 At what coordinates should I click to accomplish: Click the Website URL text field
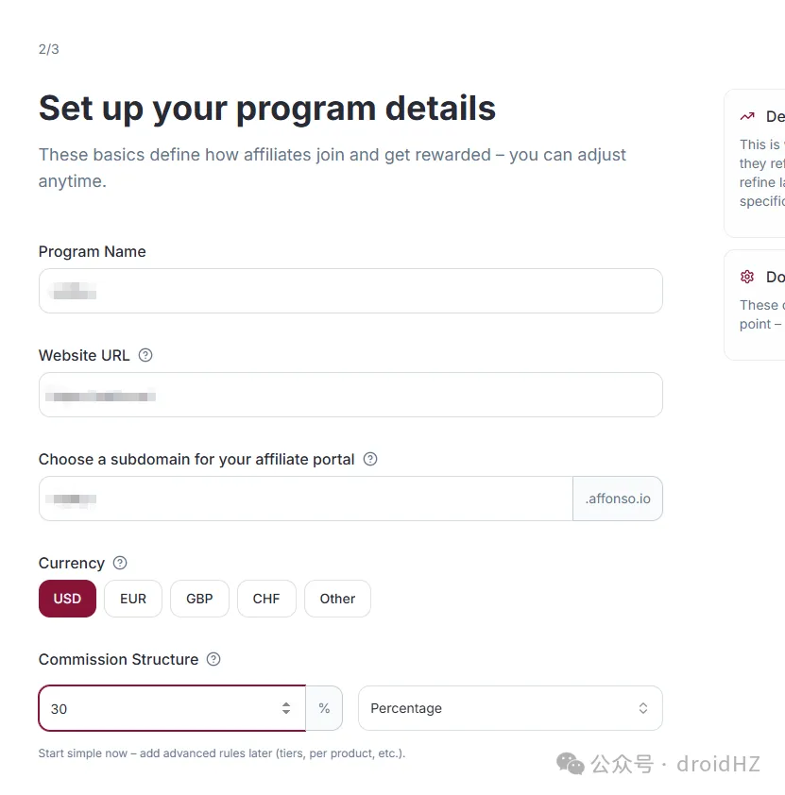(350, 395)
